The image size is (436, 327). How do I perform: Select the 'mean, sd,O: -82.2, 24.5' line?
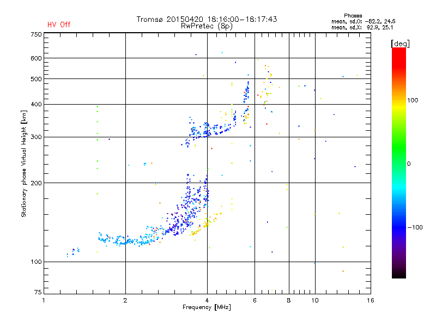point(363,21)
